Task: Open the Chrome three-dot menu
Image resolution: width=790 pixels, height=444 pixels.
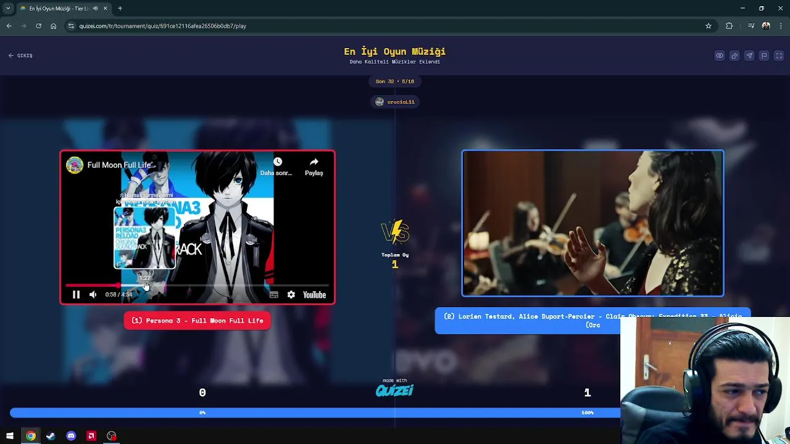Action: point(781,26)
